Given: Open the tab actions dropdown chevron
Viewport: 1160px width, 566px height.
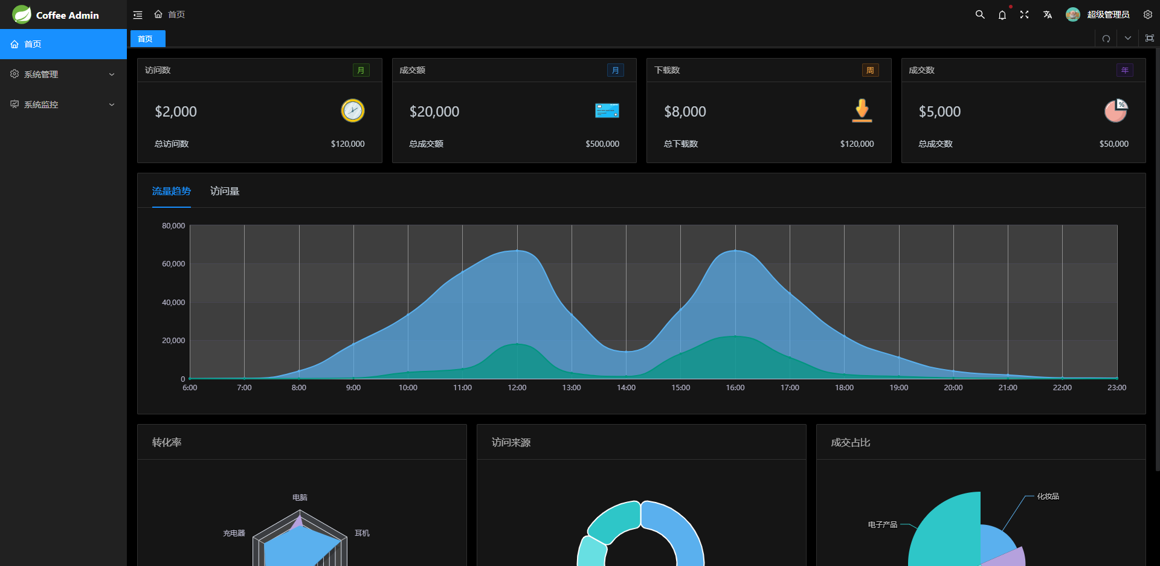Looking at the screenshot, I should (x=1128, y=38).
